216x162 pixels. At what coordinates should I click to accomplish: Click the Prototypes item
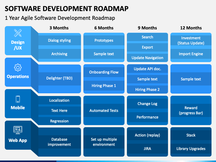[104, 40]
